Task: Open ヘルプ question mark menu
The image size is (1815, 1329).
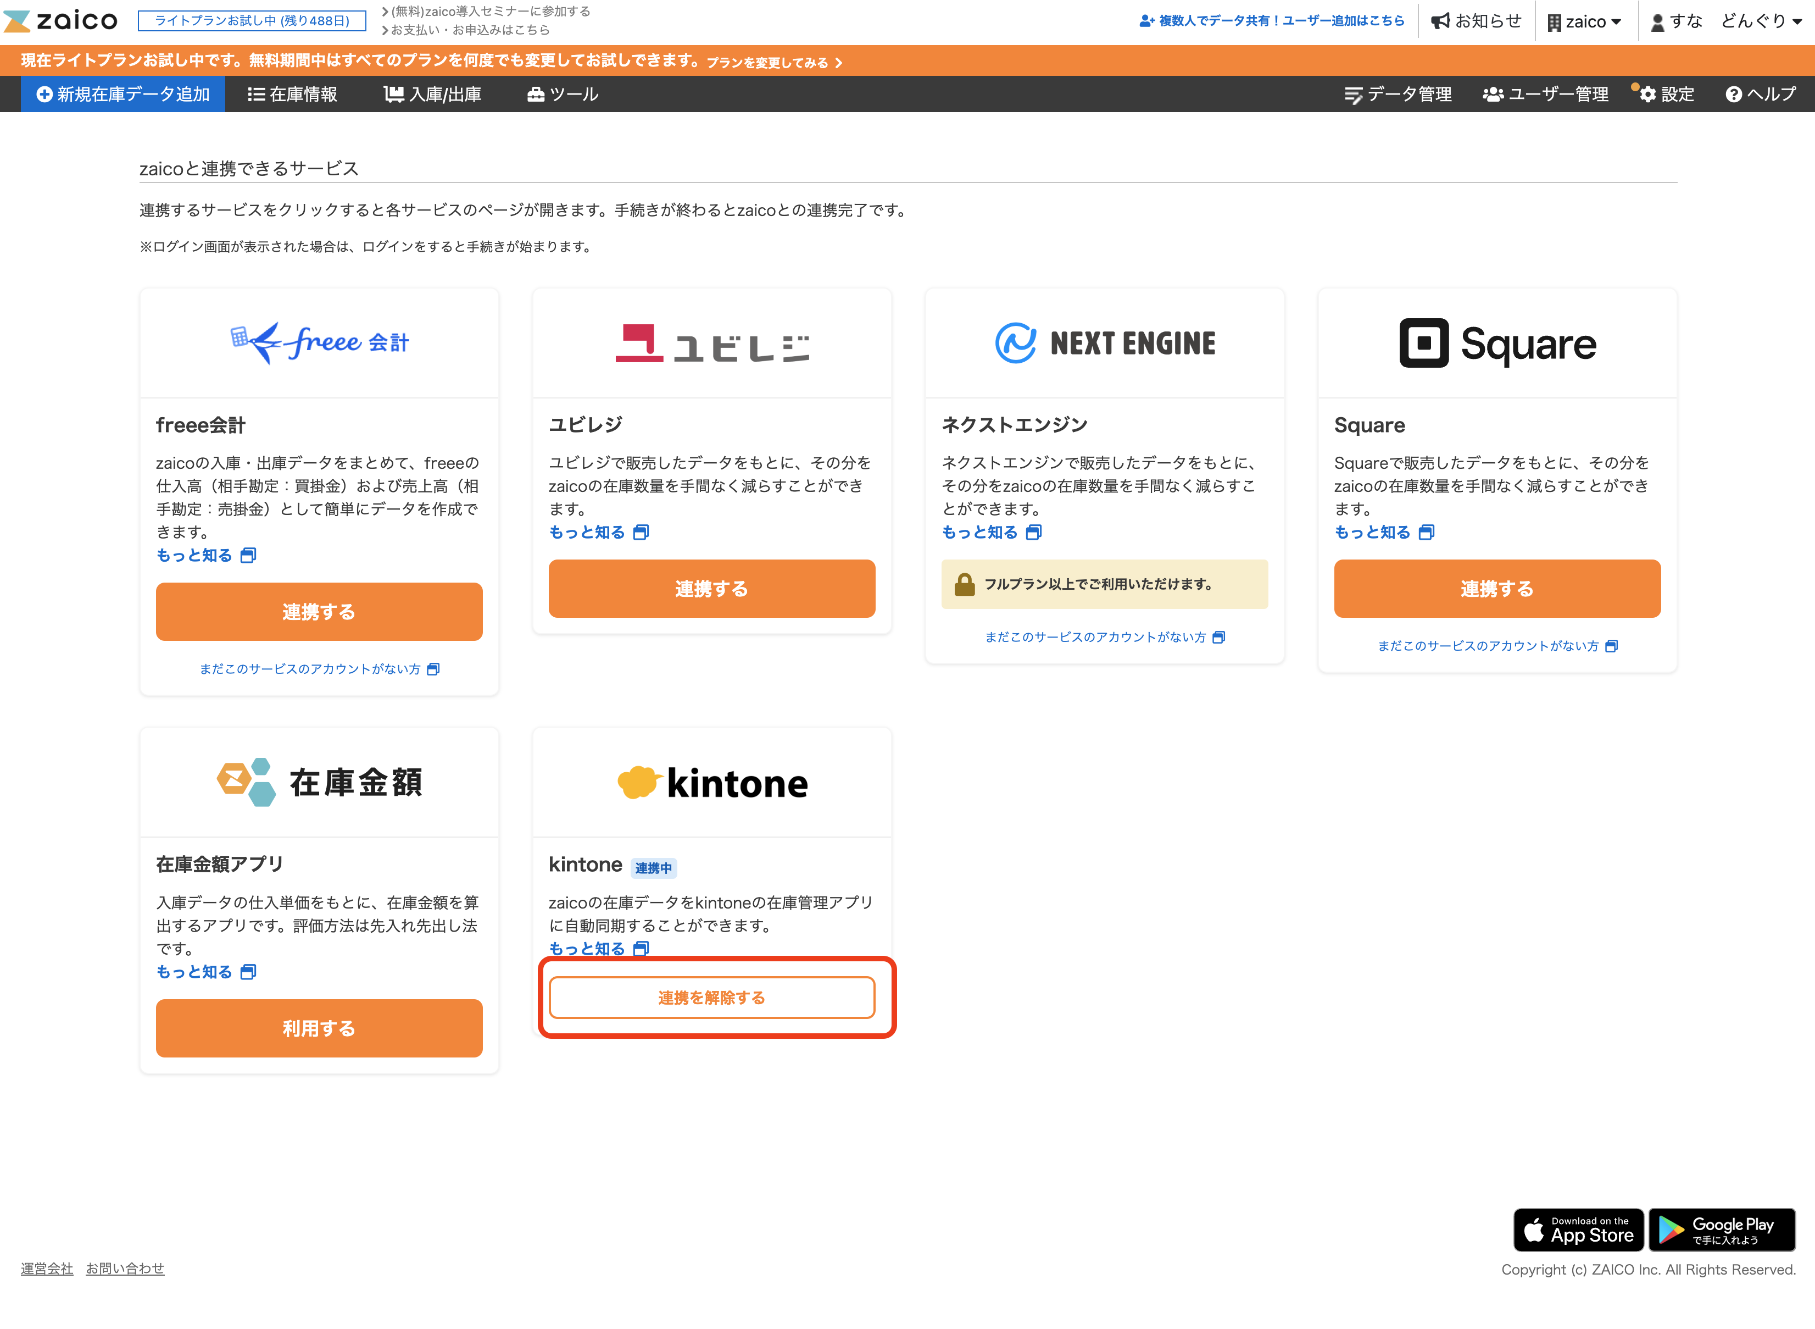Action: pyautogui.click(x=1760, y=94)
